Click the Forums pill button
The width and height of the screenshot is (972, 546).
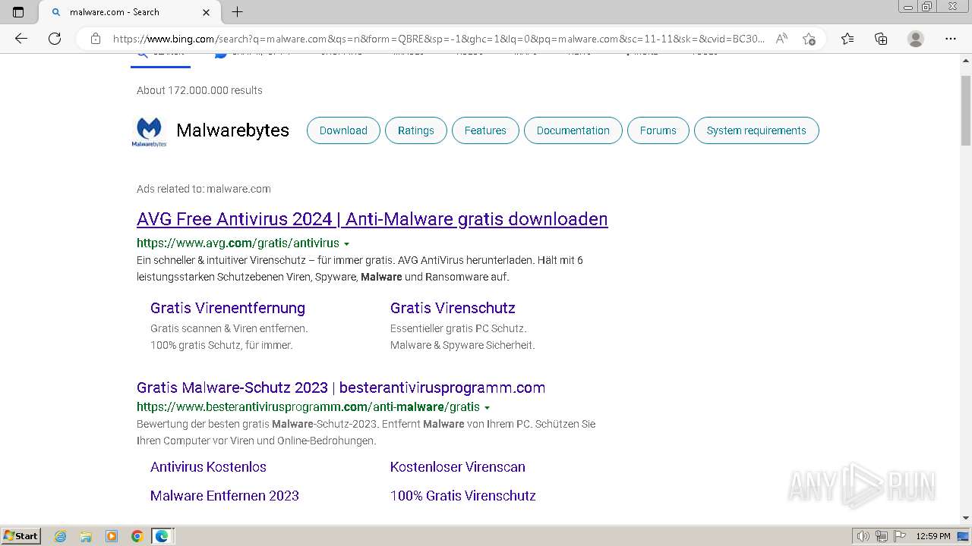(658, 130)
